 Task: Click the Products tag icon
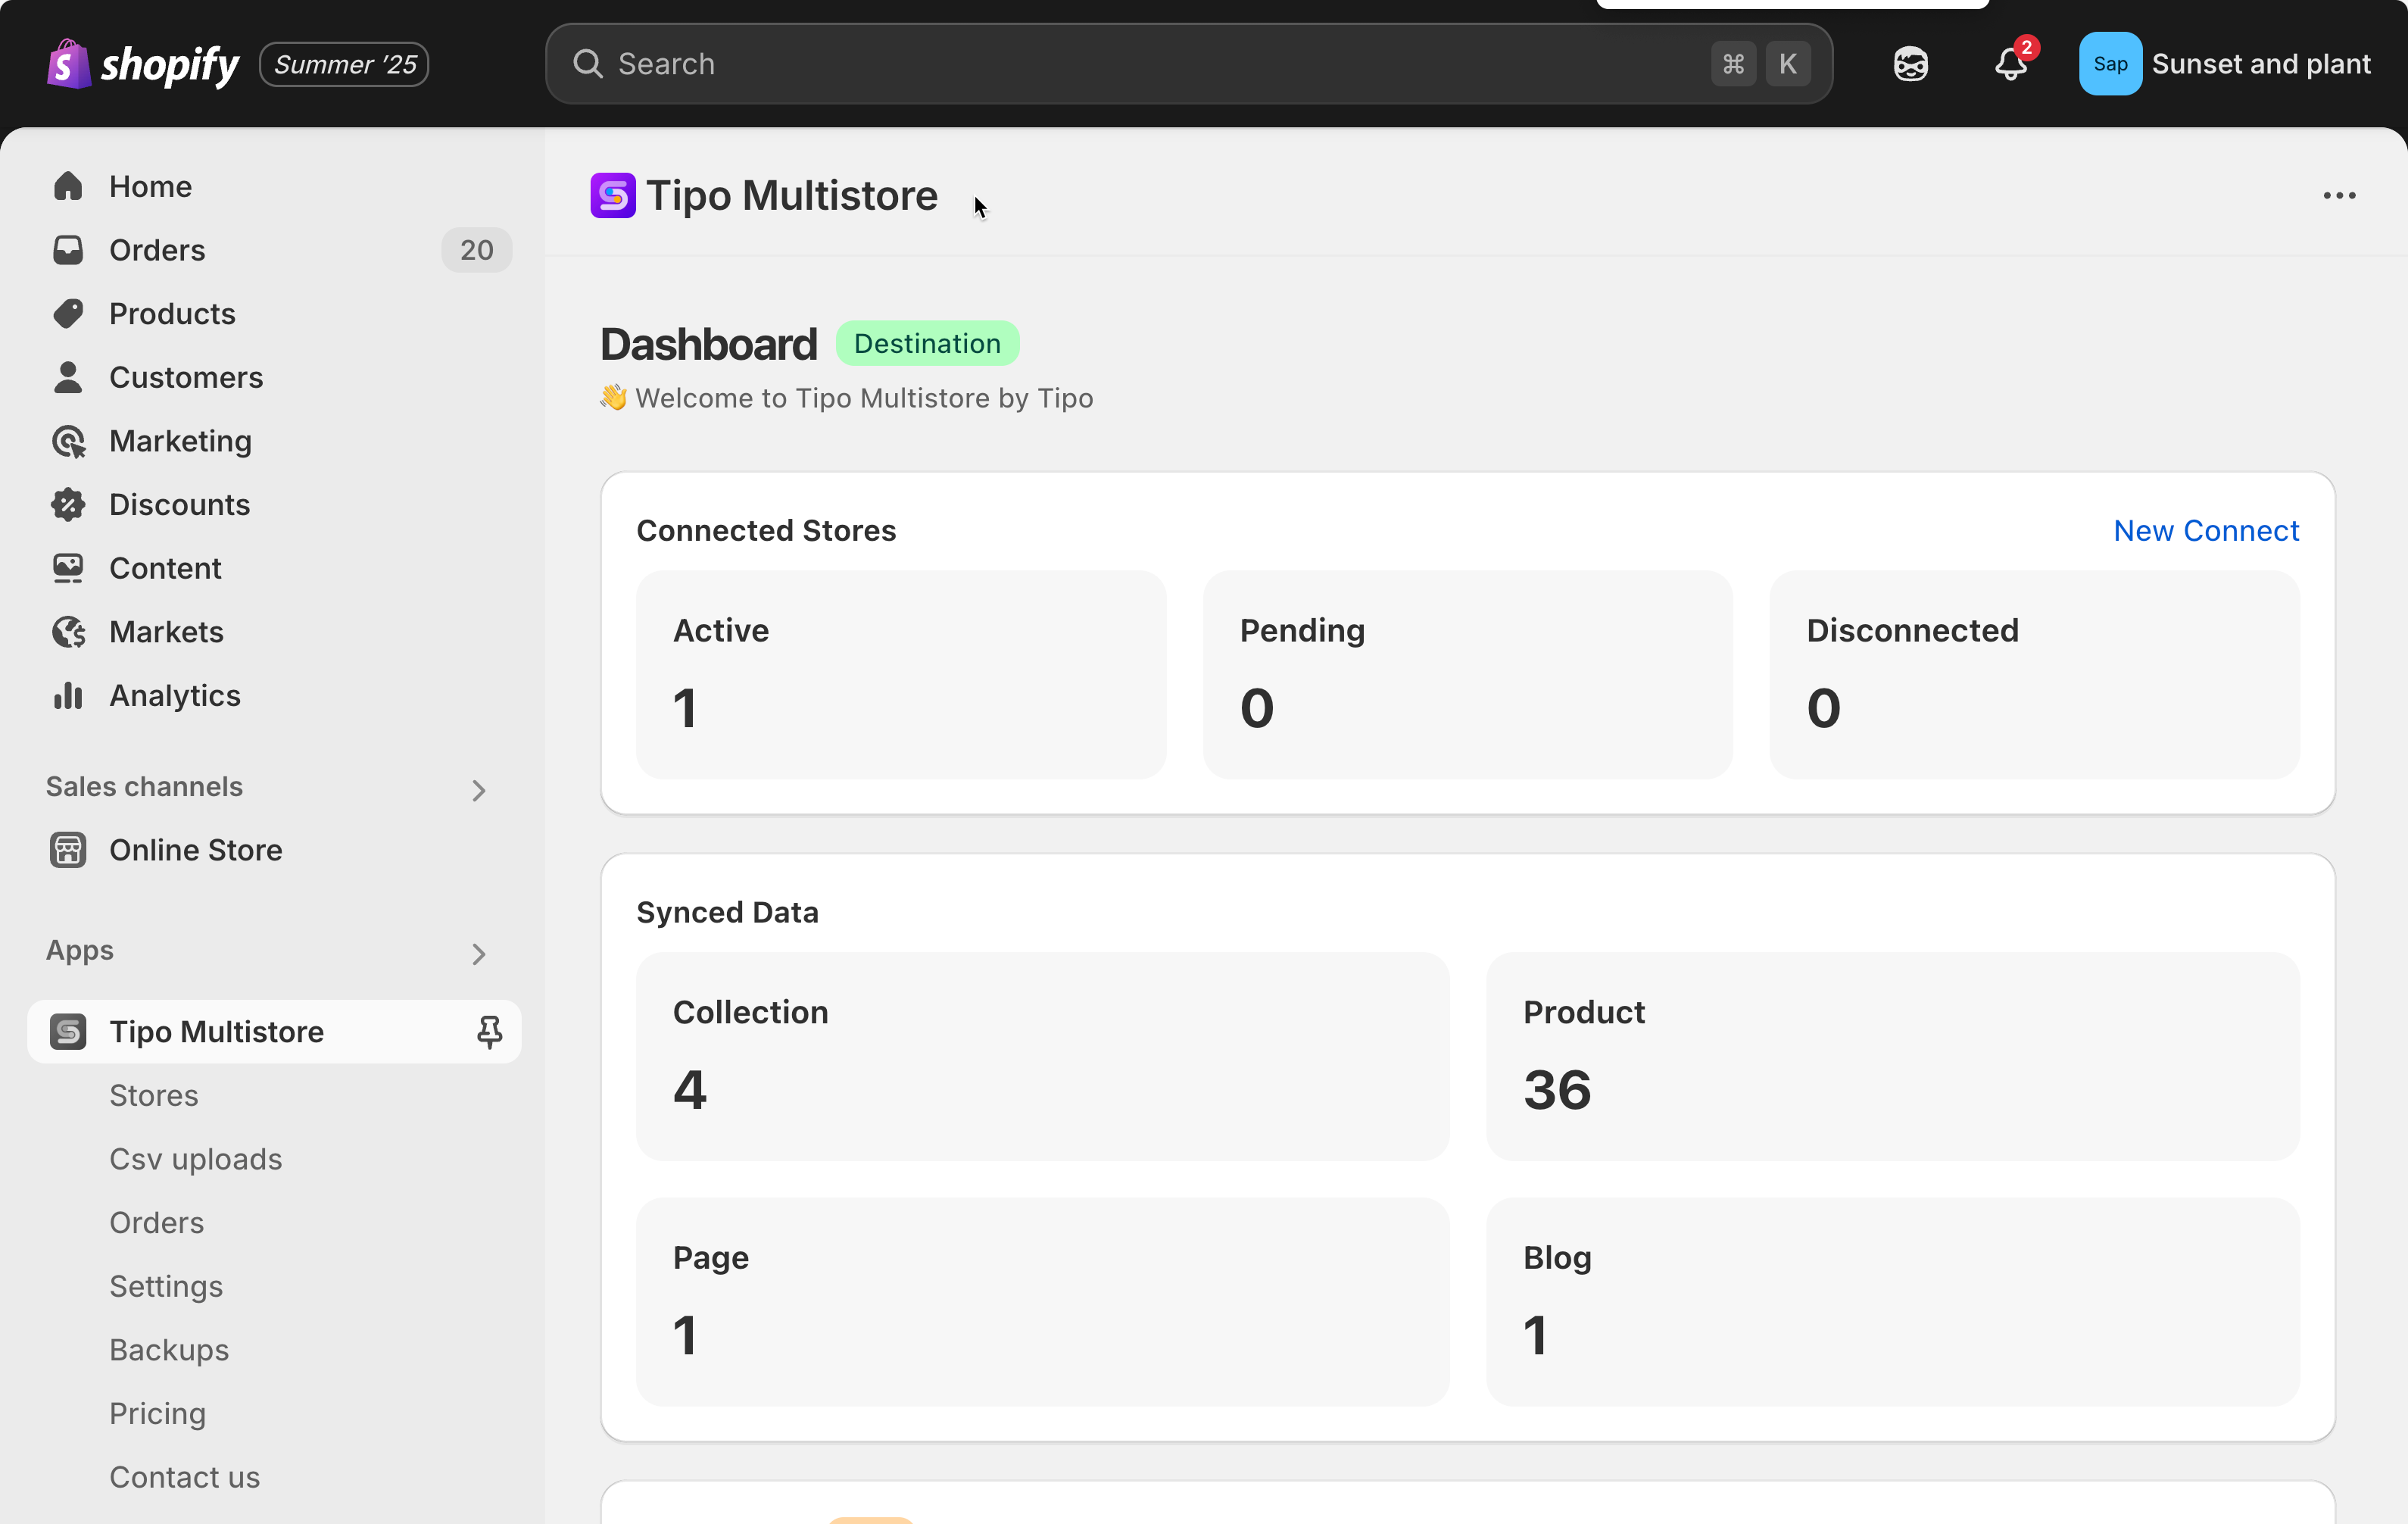pos(68,314)
